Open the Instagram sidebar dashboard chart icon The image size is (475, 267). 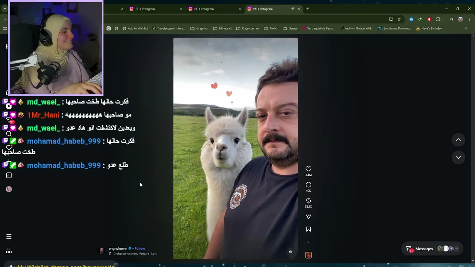(9, 175)
